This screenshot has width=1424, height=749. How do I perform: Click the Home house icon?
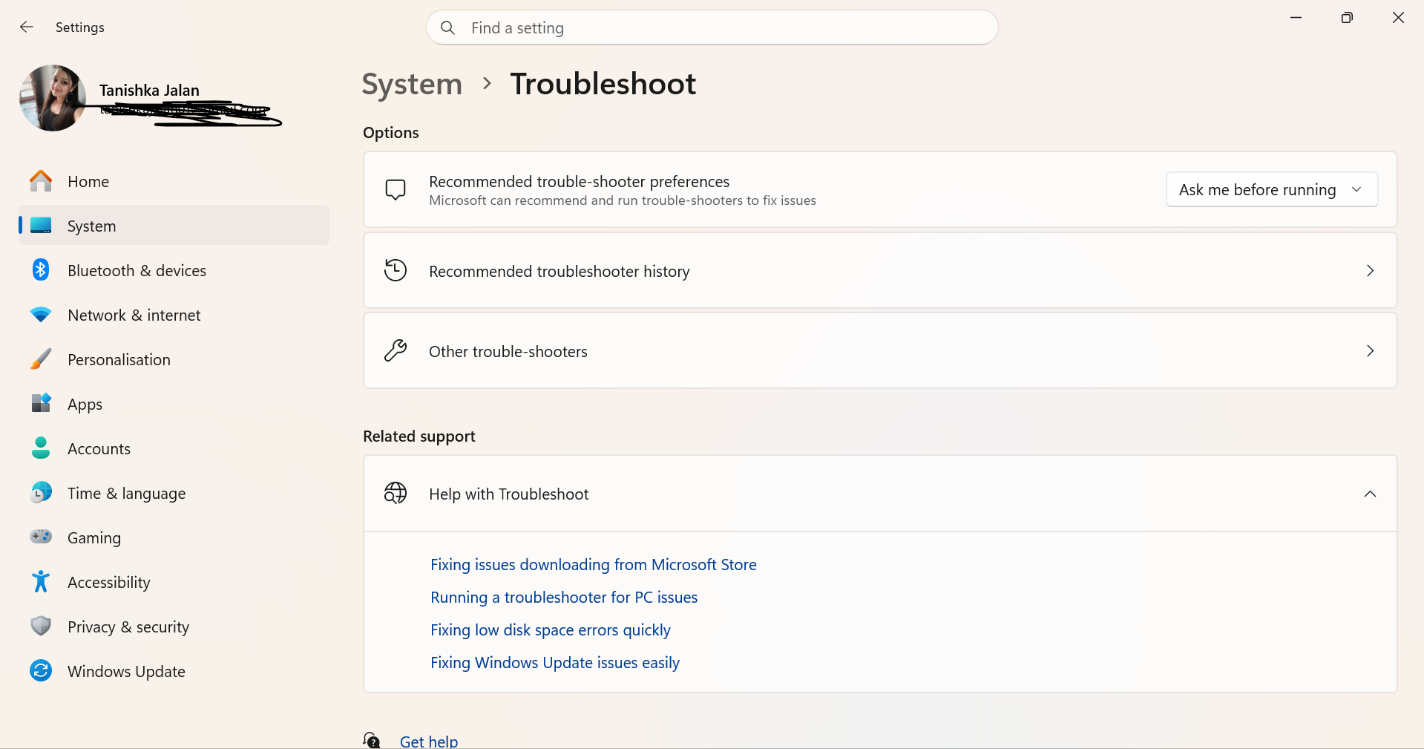coord(41,181)
